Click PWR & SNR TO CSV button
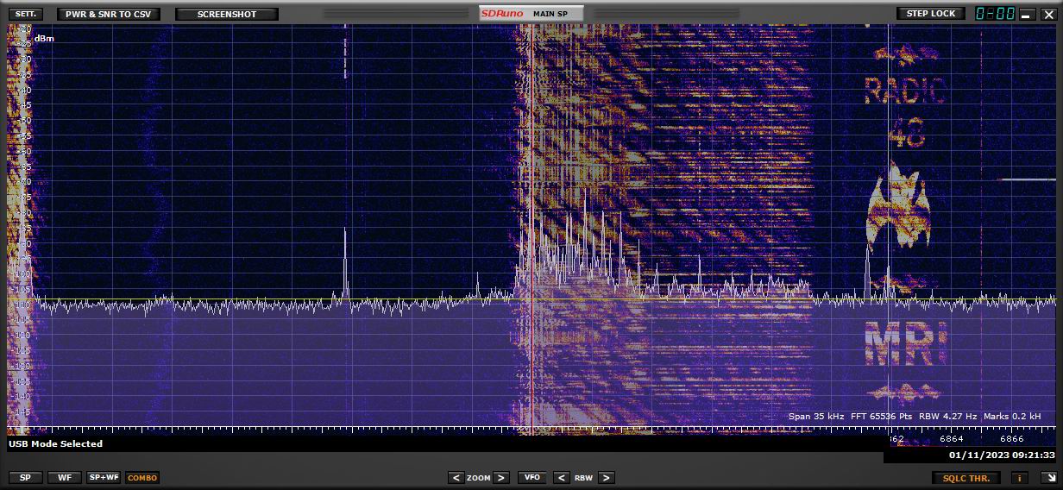Screen dimensions: 1063x490 coord(108,14)
